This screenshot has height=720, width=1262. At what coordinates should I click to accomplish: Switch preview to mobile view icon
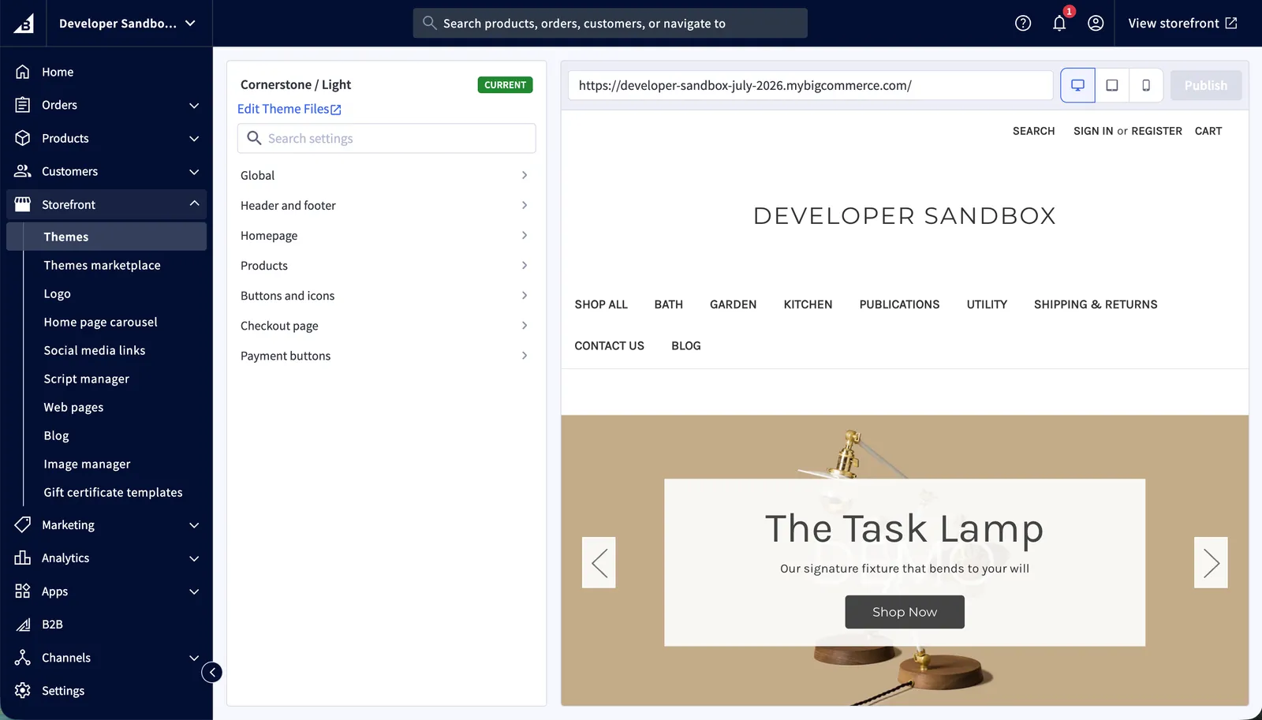pyautogui.click(x=1146, y=85)
